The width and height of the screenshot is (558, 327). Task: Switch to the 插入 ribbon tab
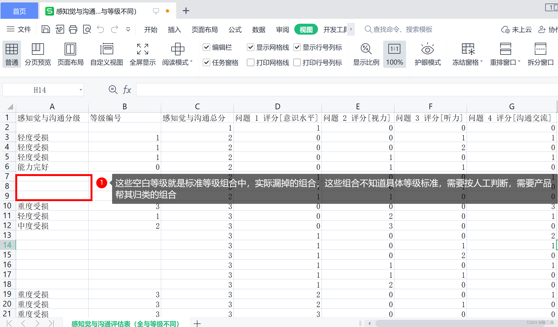click(x=174, y=29)
